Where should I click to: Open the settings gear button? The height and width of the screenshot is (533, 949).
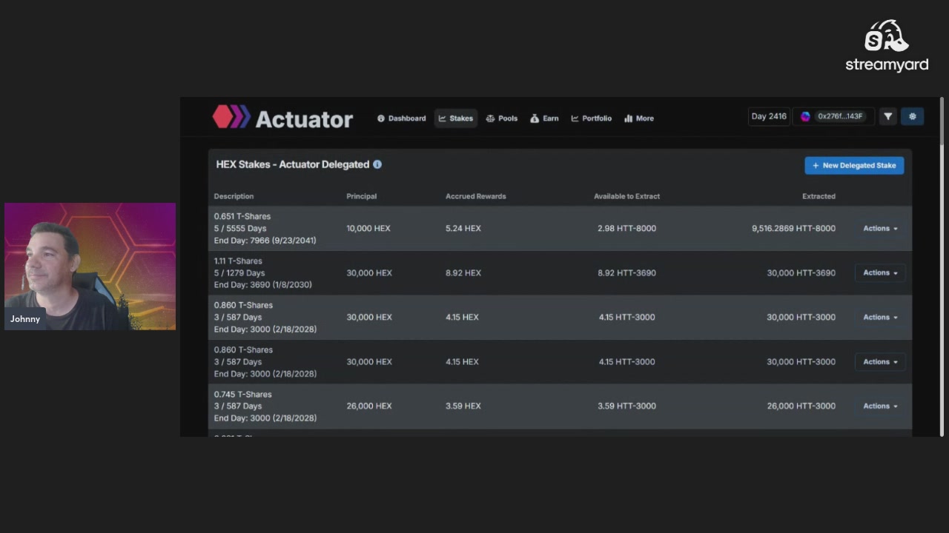(912, 116)
